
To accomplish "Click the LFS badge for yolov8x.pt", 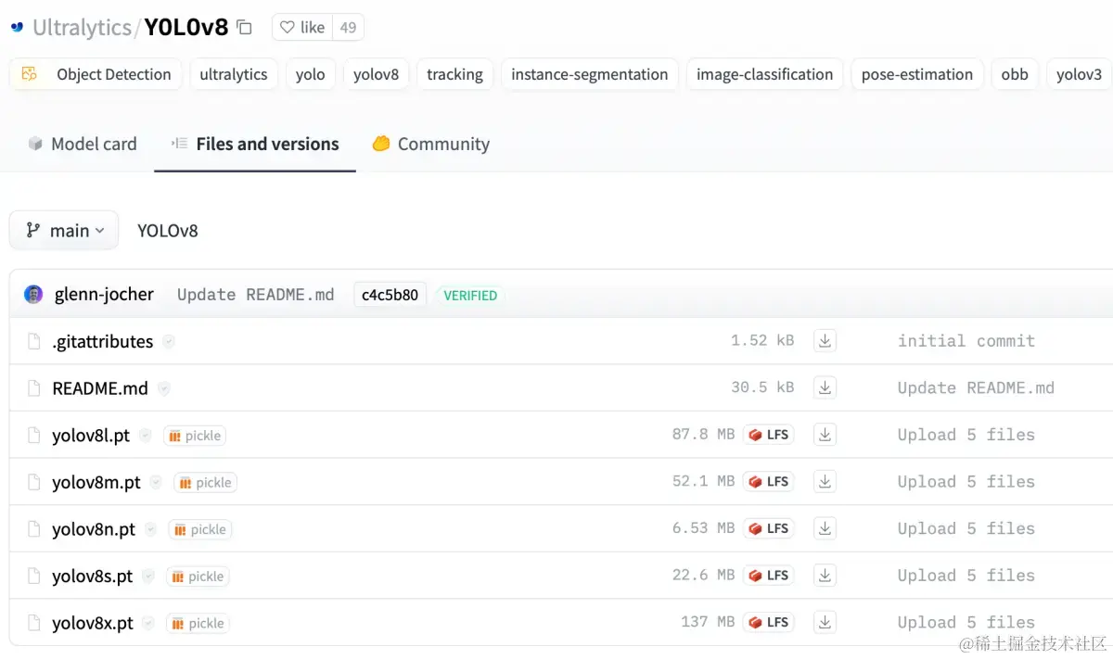I will [768, 622].
